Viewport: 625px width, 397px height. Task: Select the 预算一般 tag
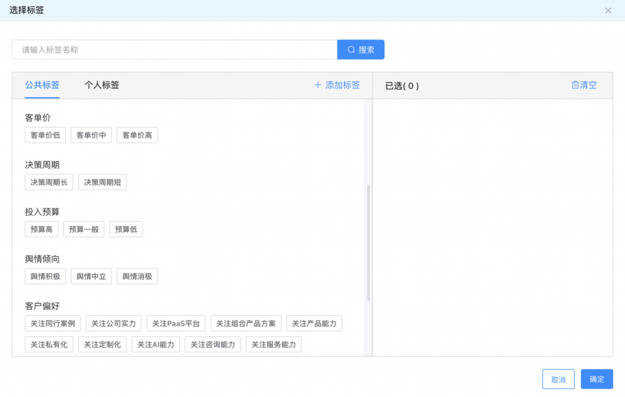pyautogui.click(x=83, y=229)
